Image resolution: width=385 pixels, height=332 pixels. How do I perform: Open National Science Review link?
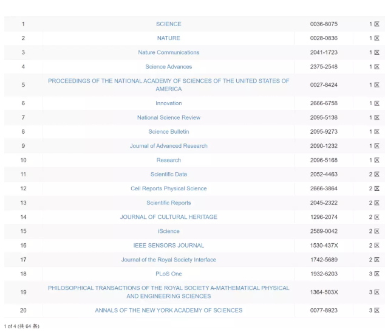click(x=169, y=117)
